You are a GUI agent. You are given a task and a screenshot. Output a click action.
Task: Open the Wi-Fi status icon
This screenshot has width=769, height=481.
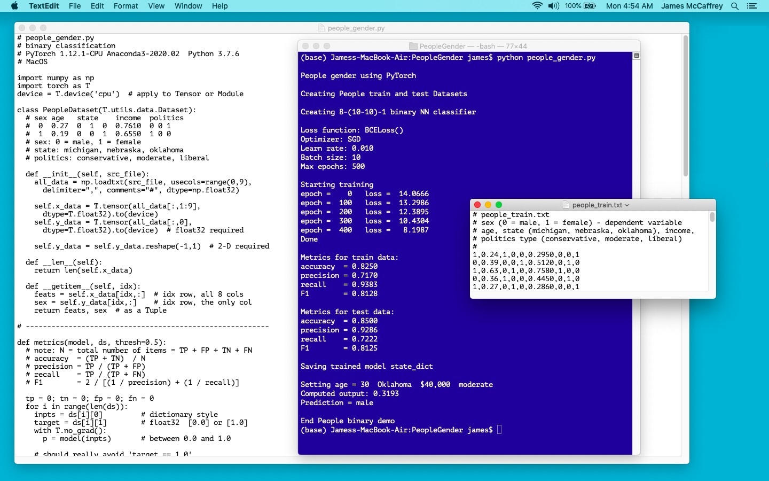(537, 6)
